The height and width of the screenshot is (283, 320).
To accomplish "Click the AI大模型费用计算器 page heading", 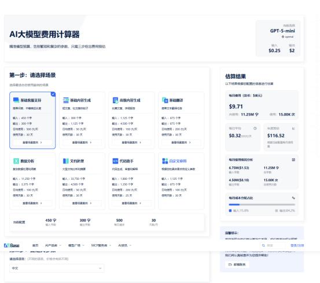I will coord(45,34).
